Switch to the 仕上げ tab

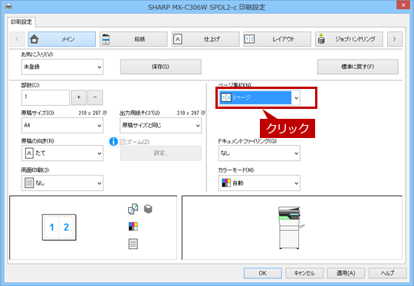tap(205, 39)
